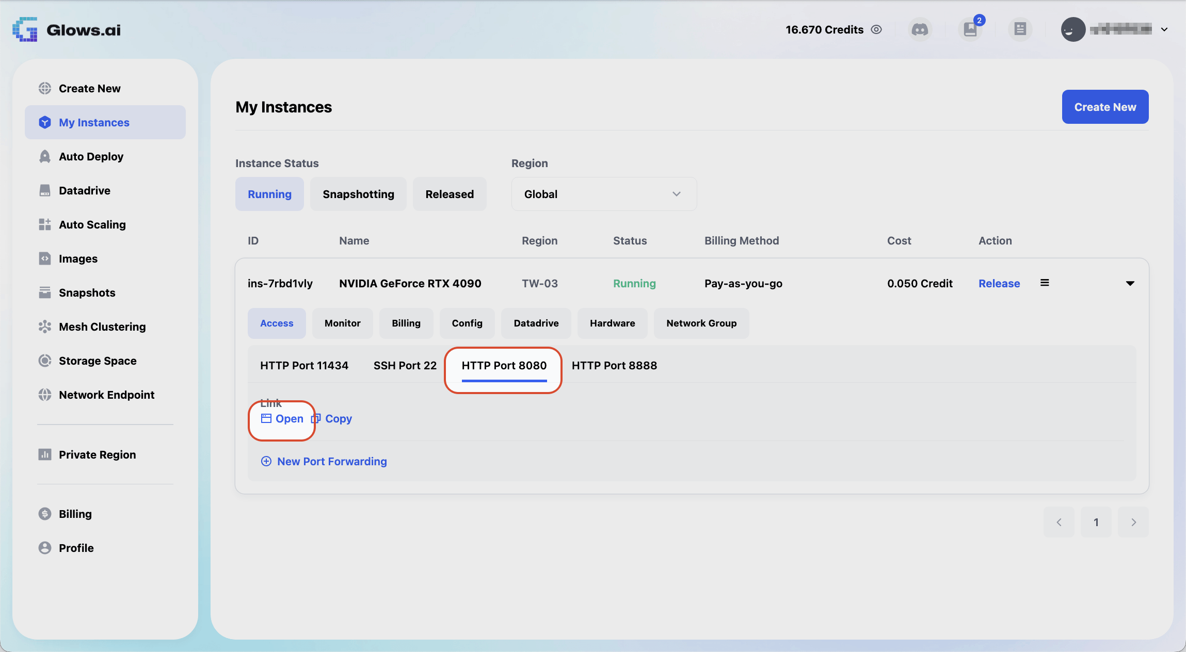Switch to the Monitor tab
1186x652 pixels.
(x=343, y=323)
